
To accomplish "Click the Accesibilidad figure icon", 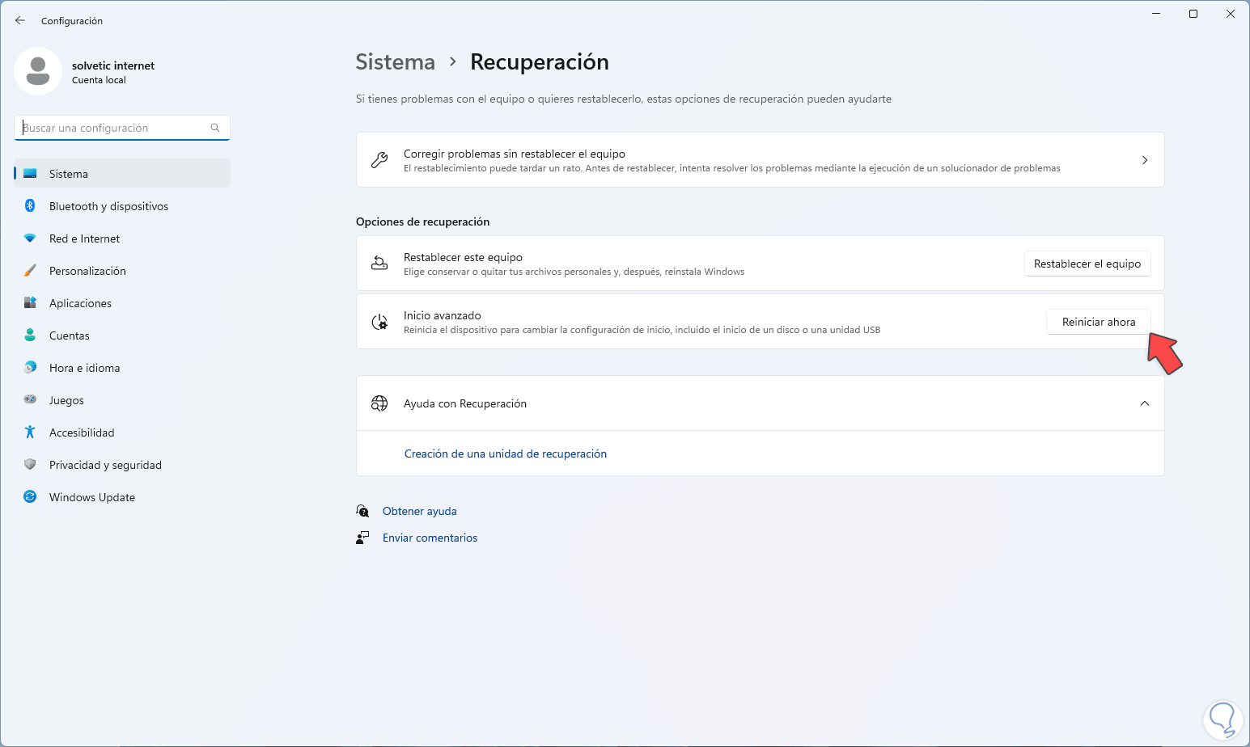I will point(30,433).
